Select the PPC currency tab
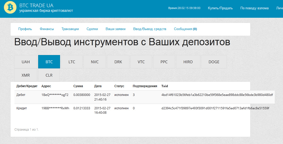 164,62
